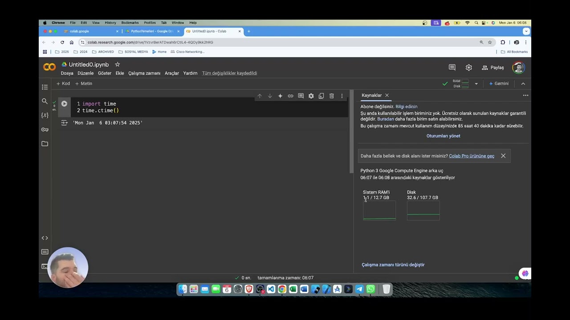The height and width of the screenshot is (320, 570).
Task: Open the Araçlar menu
Action: pyautogui.click(x=172, y=73)
